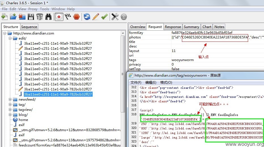Select the utm.gif utms=12 request
Screen dimensions: 264x147
[69, 130]
